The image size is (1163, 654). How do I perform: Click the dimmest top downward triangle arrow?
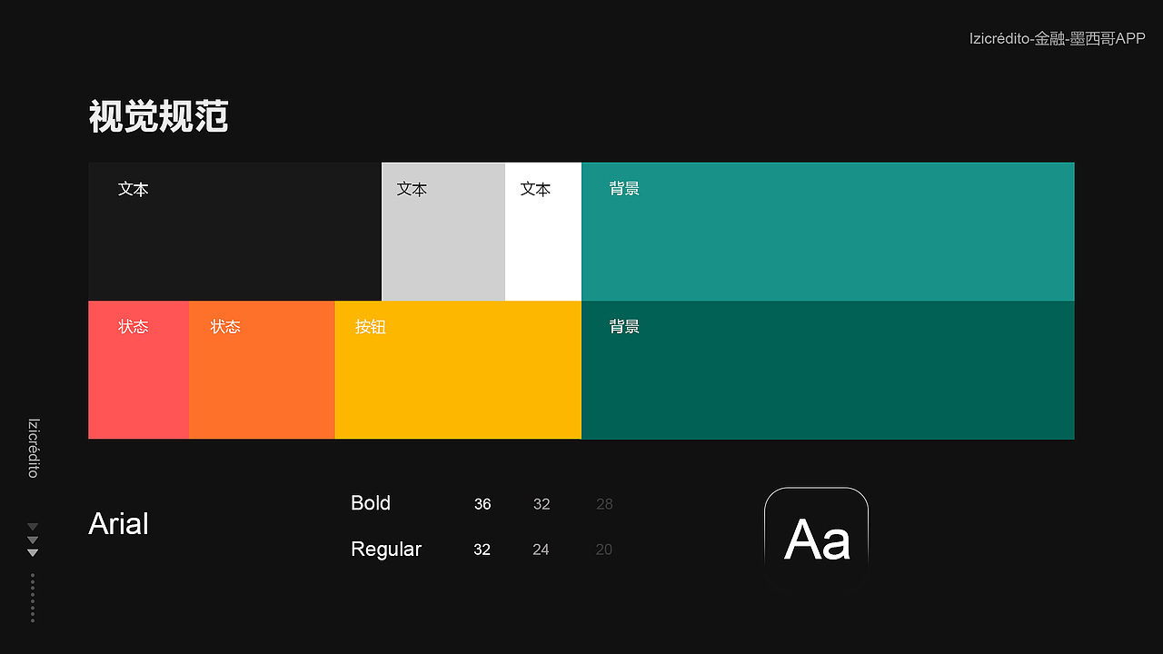33,527
